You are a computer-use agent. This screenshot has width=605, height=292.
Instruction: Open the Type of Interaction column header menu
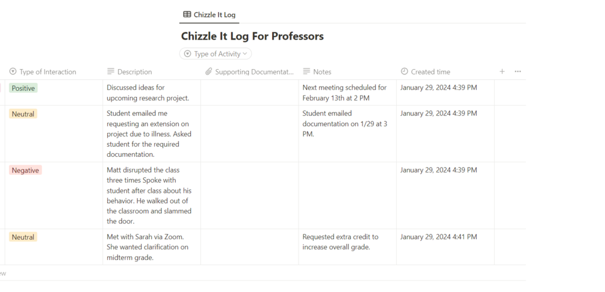48,72
